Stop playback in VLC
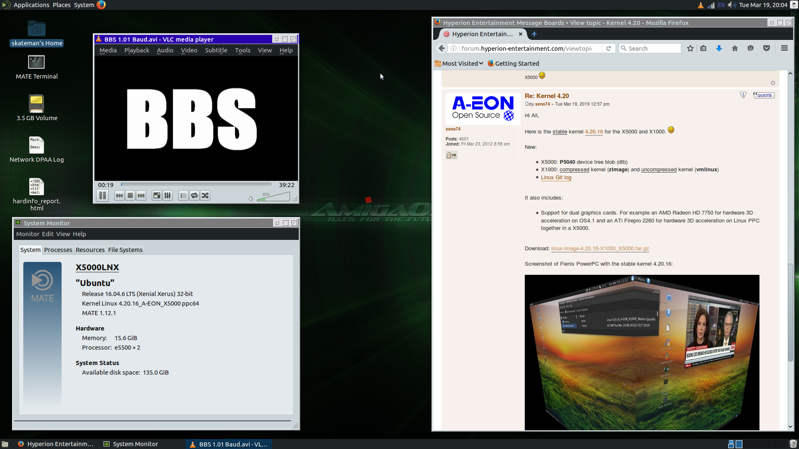This screenshot has height=449, width=799. click(x=130, y=195)
